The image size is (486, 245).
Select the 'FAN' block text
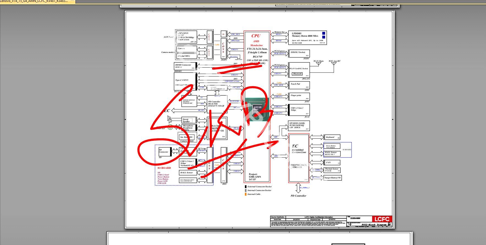pyautogui.click(x=328, y=163)
